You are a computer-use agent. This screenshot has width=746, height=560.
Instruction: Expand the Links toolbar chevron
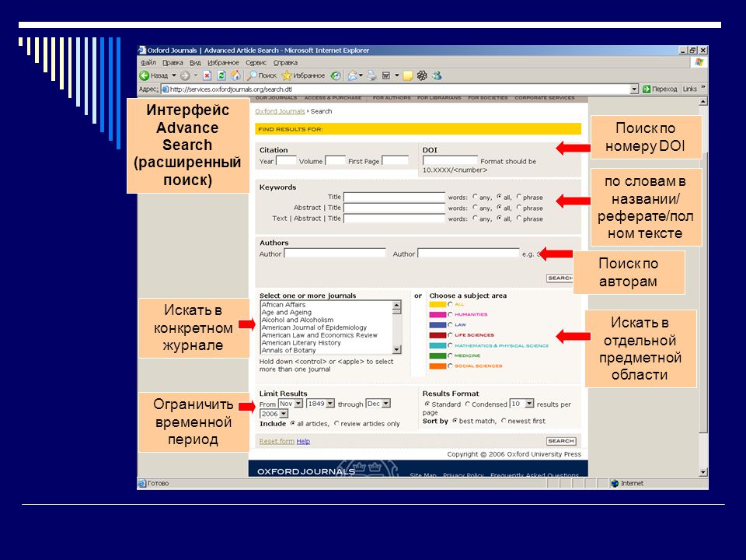(x=703, y=88)
